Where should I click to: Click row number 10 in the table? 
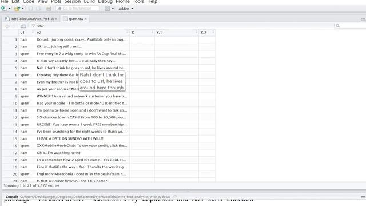pos(15,103)
